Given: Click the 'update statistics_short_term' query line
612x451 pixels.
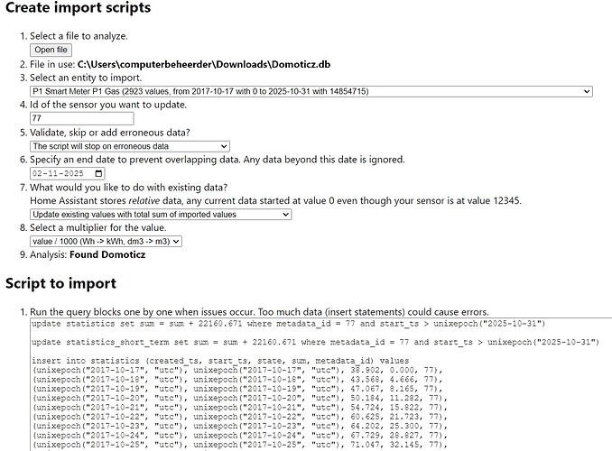Looking at the screenshot, I should pos(313,342).
